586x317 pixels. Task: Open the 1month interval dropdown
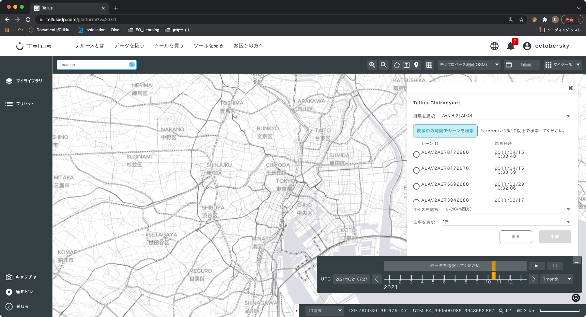[x=557, y=279]
